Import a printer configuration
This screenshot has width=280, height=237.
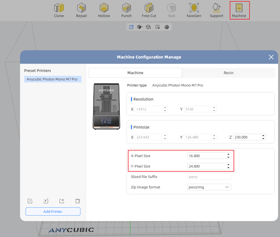[x=46, y=201]
